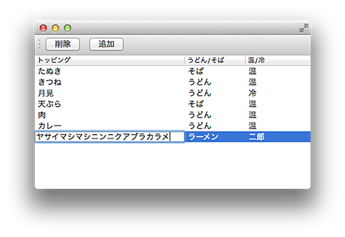Sort by the うどん/そば column header
This screenshot has width=345, height=237.
point(215,60)
